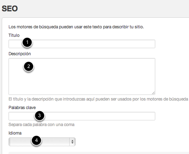Click the 'Separa cada palabra con una coma' hint
The height and width of the screenshot is (154, 189).
[x=42, y=125]
